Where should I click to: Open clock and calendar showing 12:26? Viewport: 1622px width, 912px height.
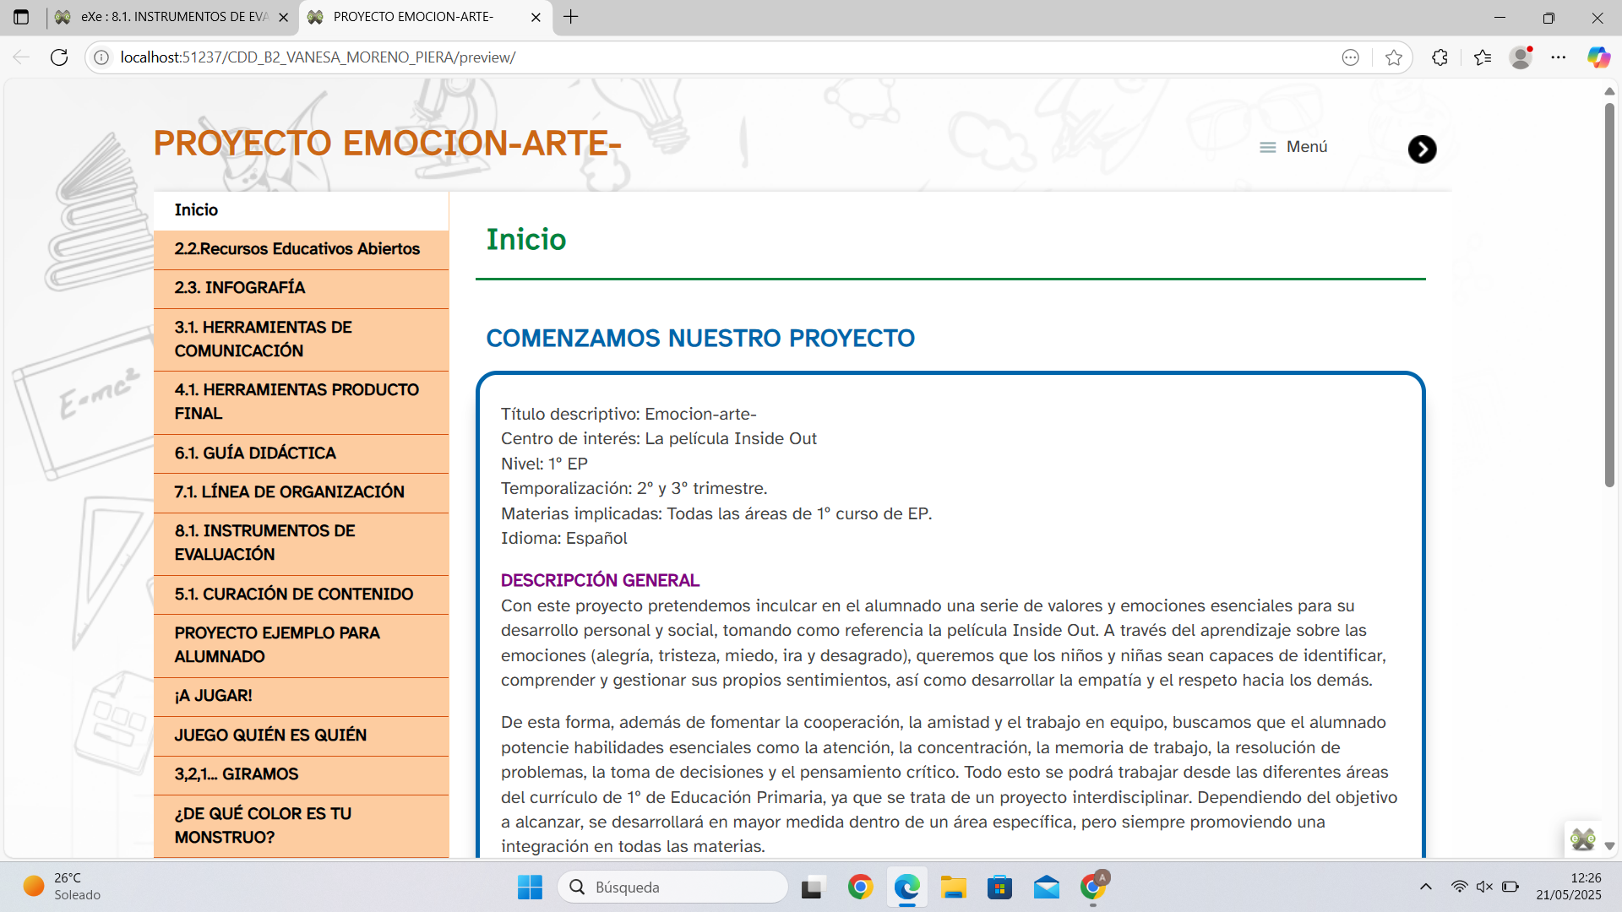point(1569,887)
